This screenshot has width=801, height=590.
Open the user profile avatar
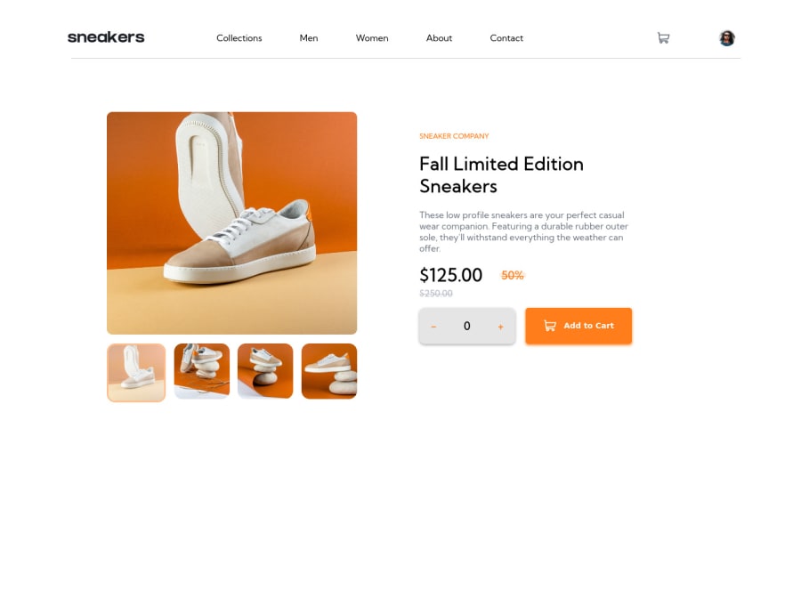click(727, 37)
